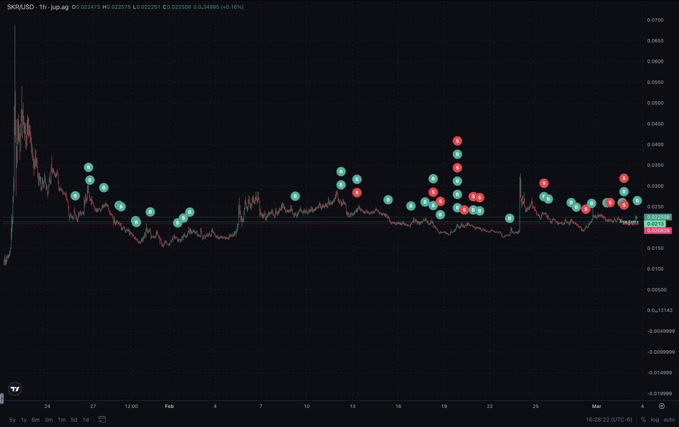The image size is (679, 427).
Task: Select the 5y time range
Action: click(12, 420)
